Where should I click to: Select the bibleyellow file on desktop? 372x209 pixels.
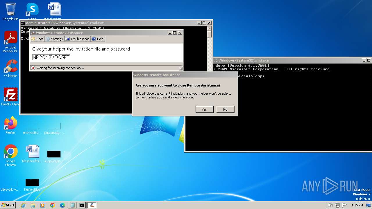pos(10,185)
